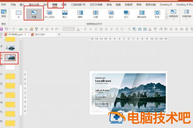Open the 口袋动画 PA tab
This screenshot has width=193, height=128.
coord(78,5)
